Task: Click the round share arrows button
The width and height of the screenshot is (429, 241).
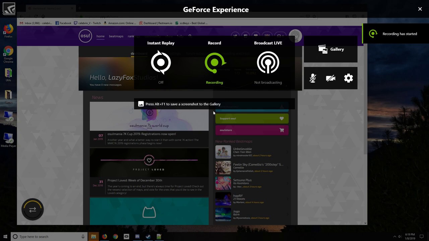Action: tap(33, 210)
